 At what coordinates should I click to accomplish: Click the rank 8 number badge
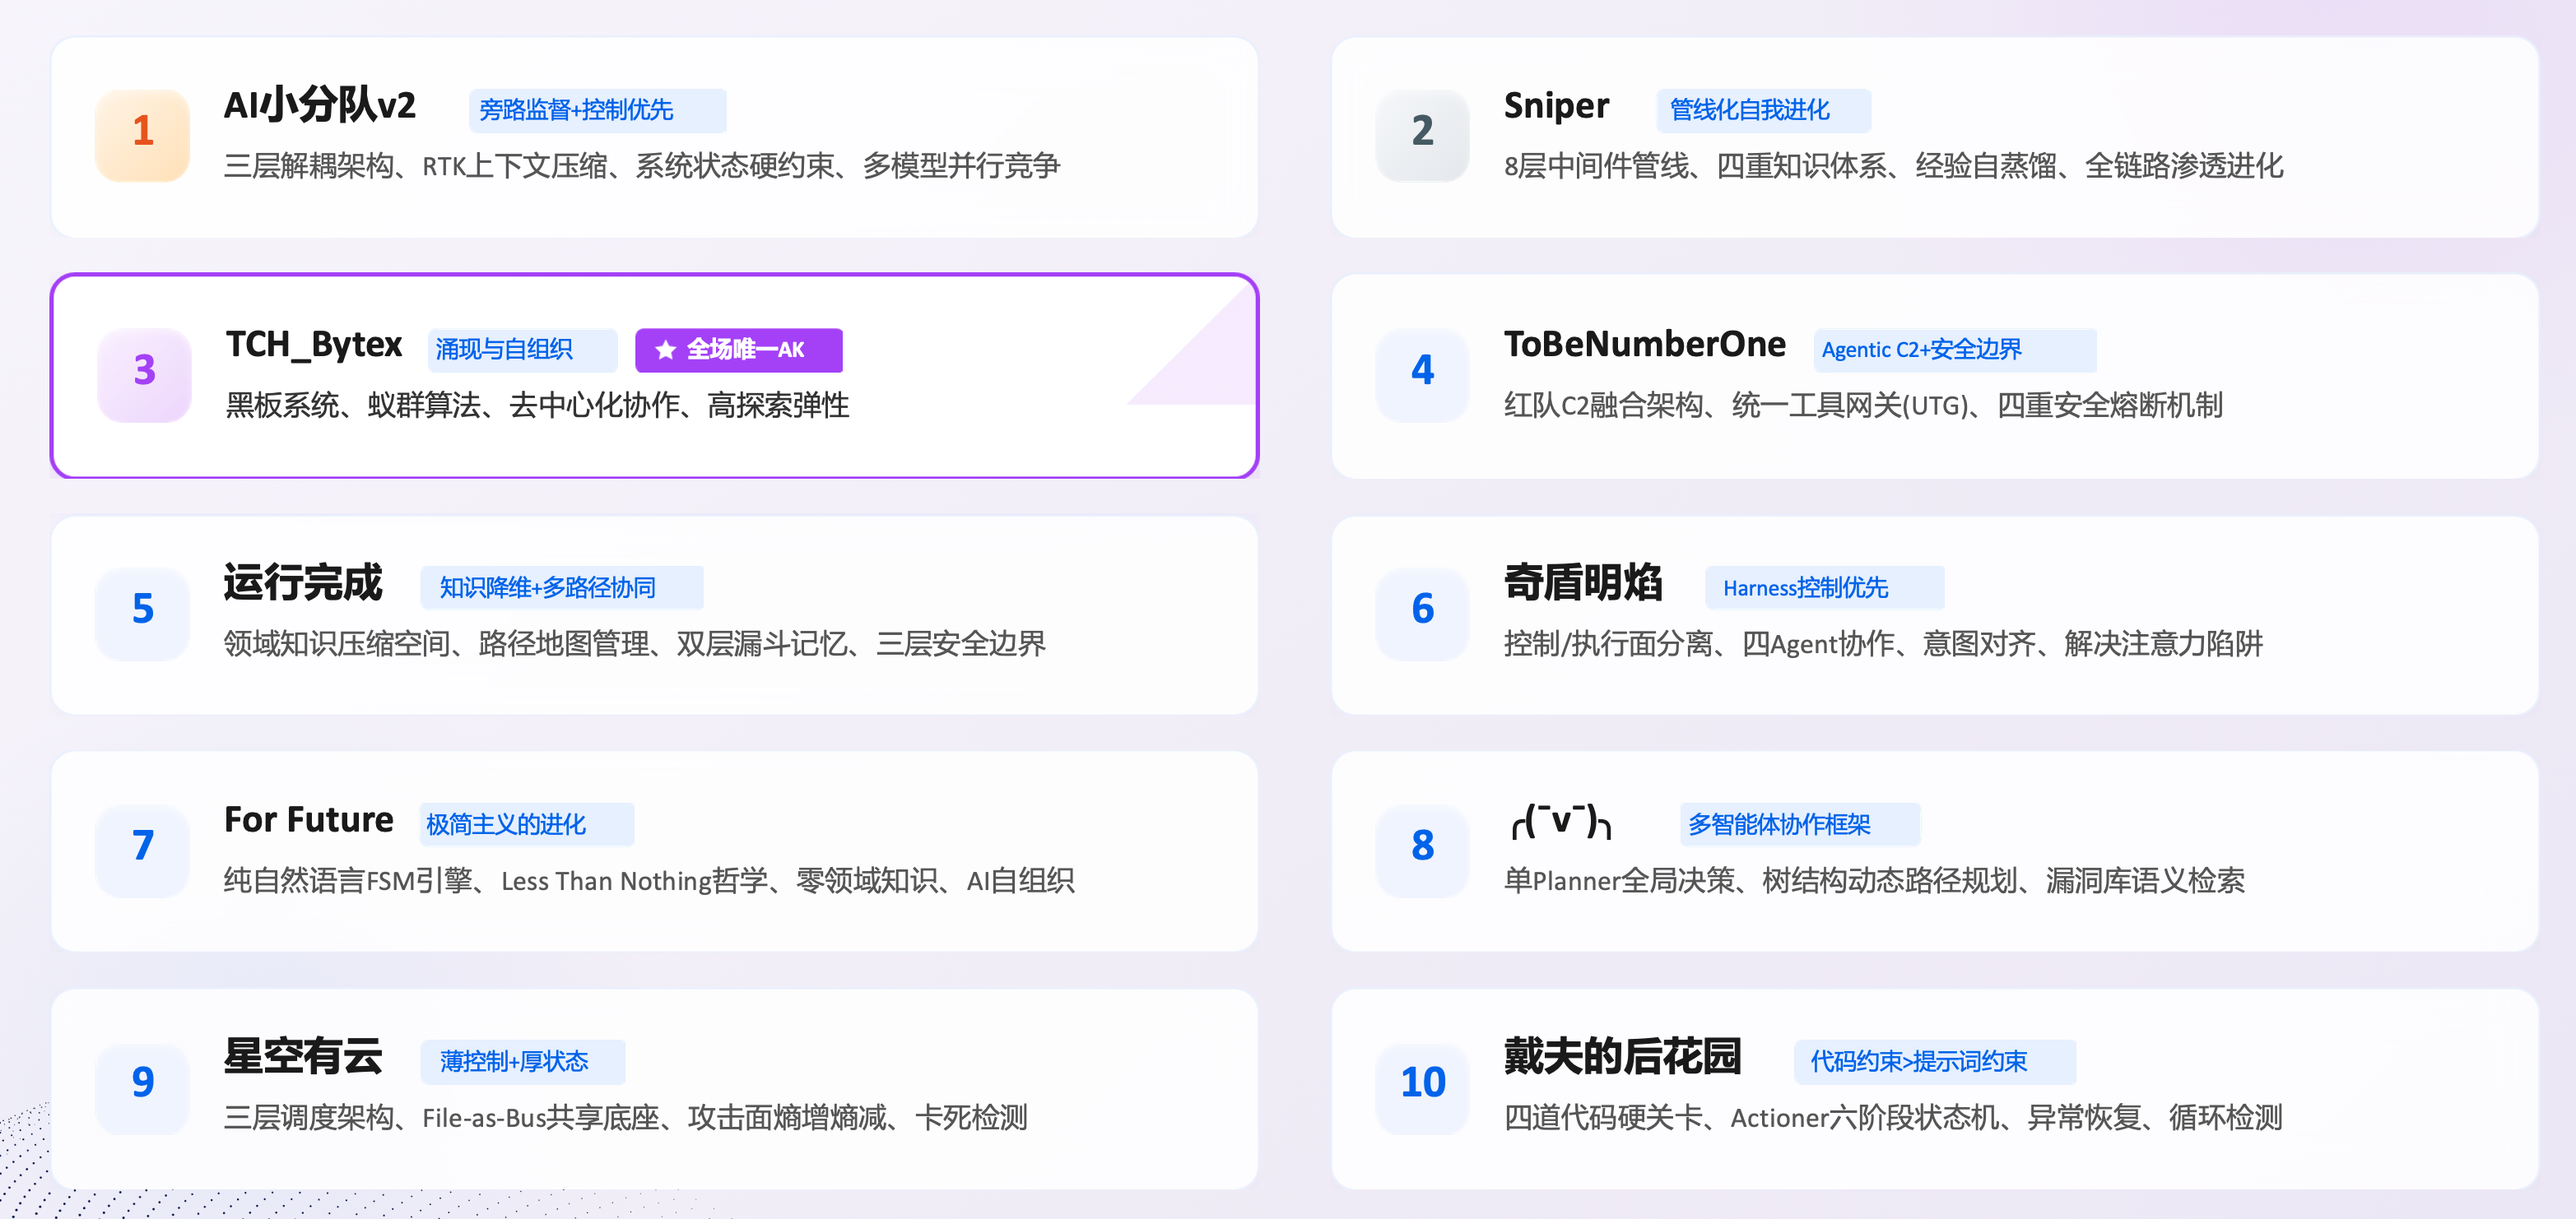(1423, 850)
